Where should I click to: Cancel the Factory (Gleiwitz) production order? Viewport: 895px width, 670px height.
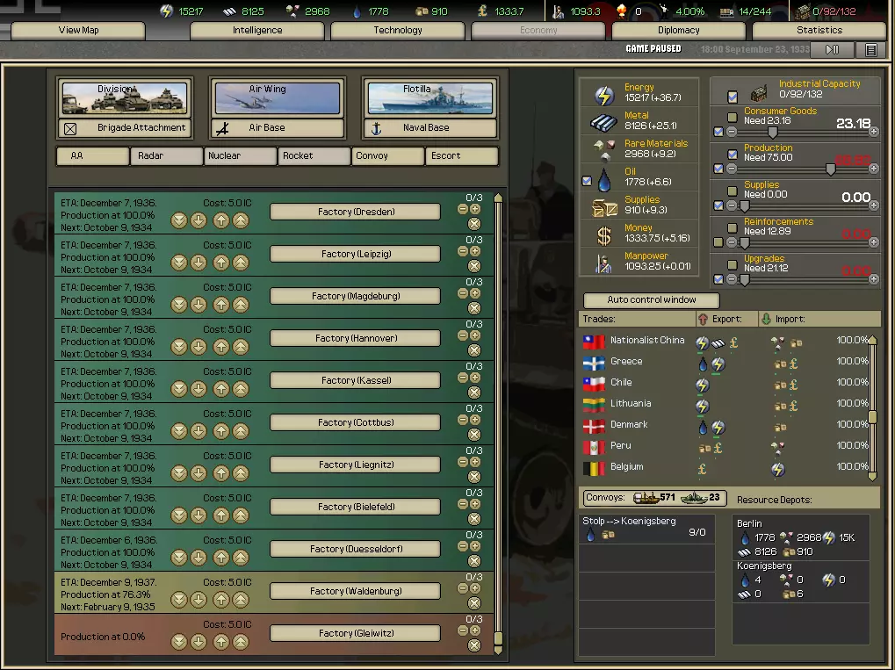(474, 645)
